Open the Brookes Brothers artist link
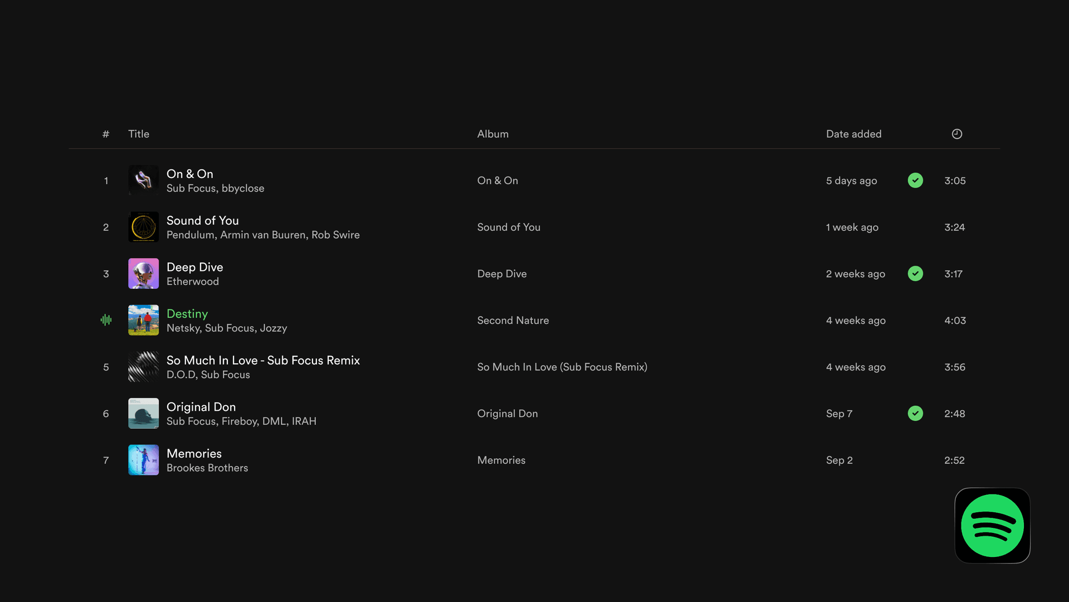This screenshot has width=1069, height=602. coord(207,468)
